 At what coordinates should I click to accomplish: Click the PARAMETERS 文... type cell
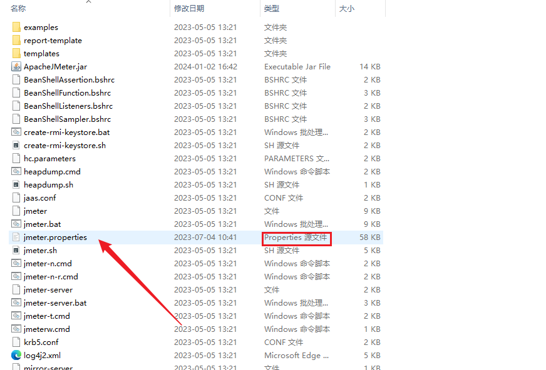[x=297, y=158]
